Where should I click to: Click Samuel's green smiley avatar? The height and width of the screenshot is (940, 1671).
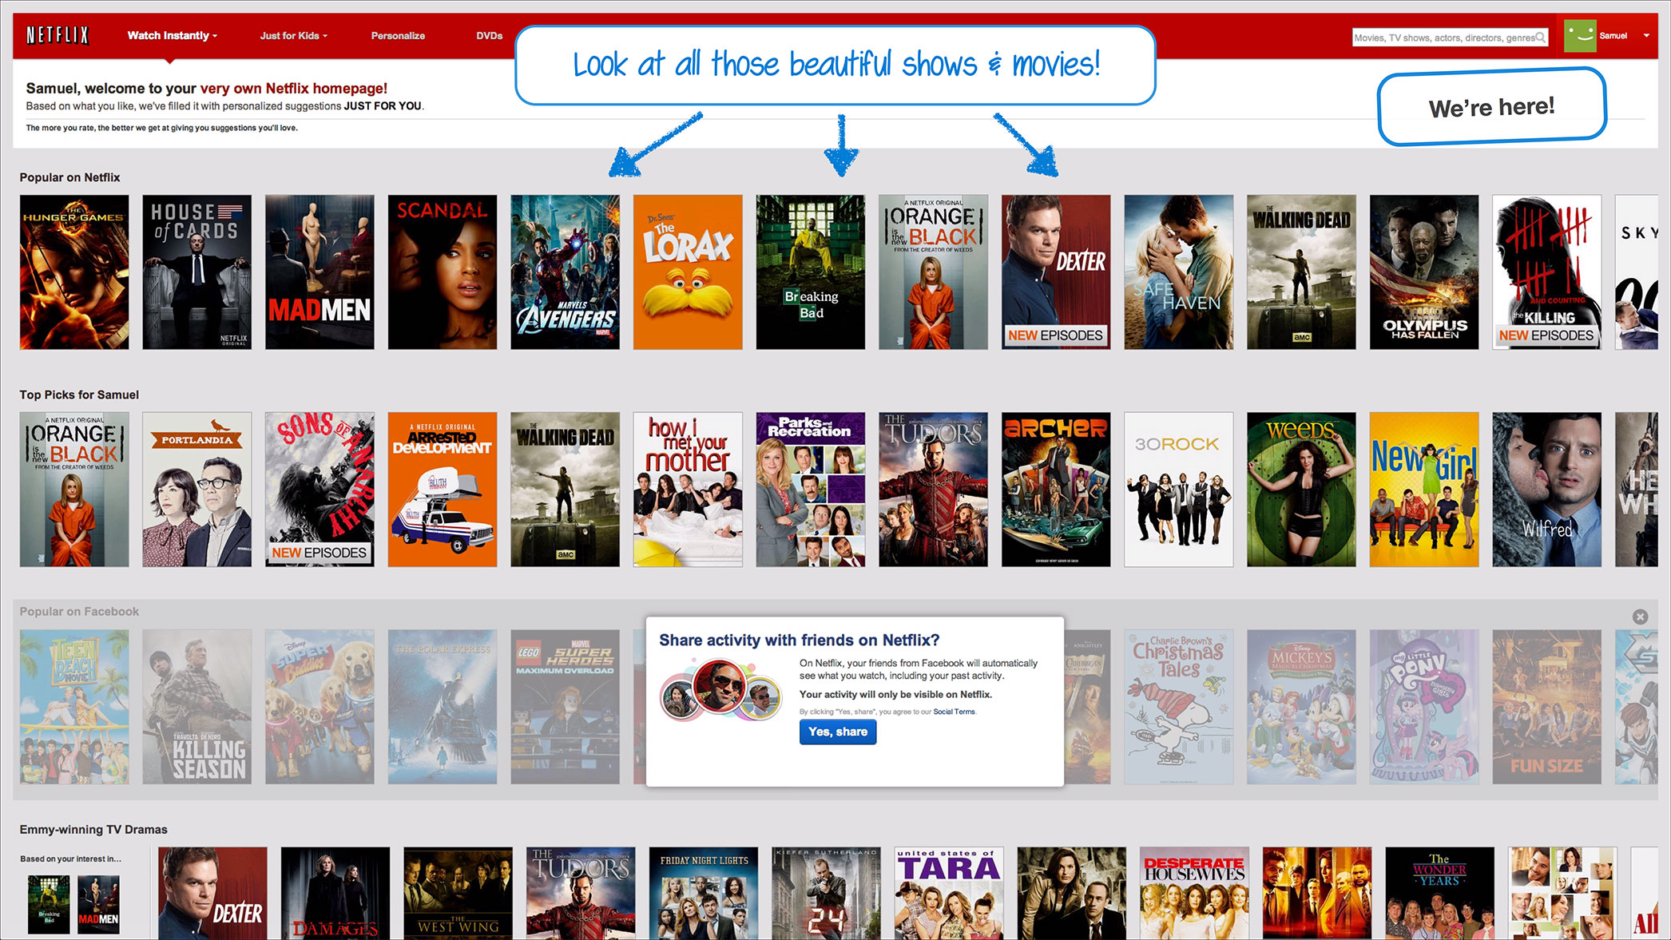click(x=1579, y=36)
